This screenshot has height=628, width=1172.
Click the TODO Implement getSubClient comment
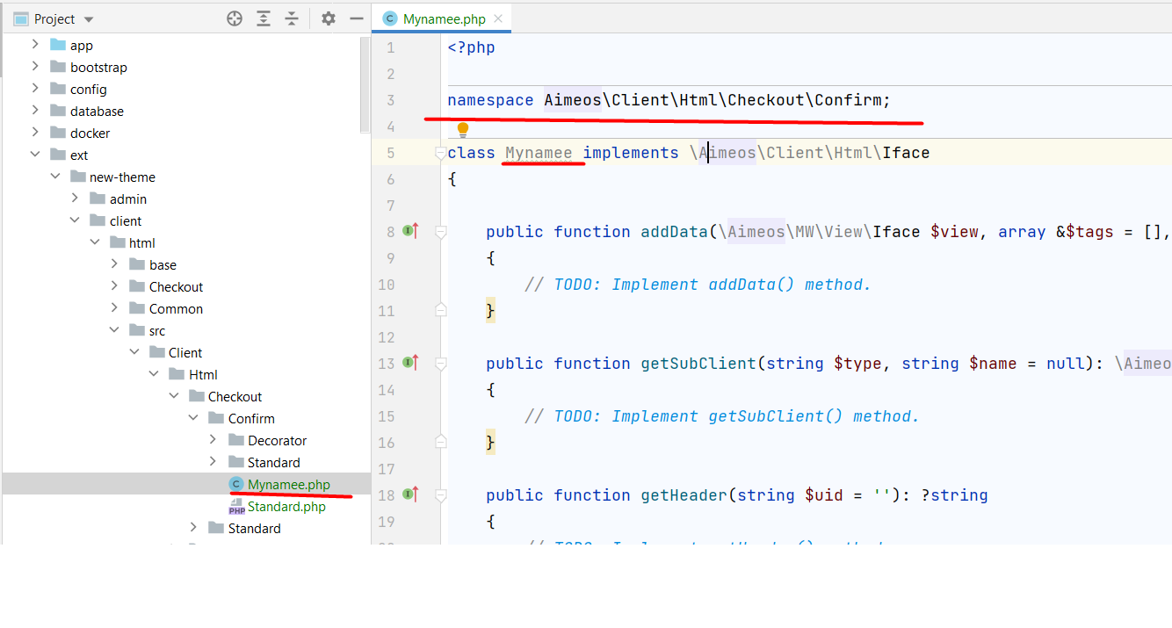click(x=722, y=416)
